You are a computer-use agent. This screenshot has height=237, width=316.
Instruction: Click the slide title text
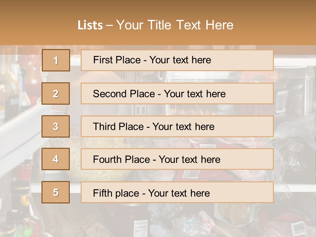(x=155, y=25)
